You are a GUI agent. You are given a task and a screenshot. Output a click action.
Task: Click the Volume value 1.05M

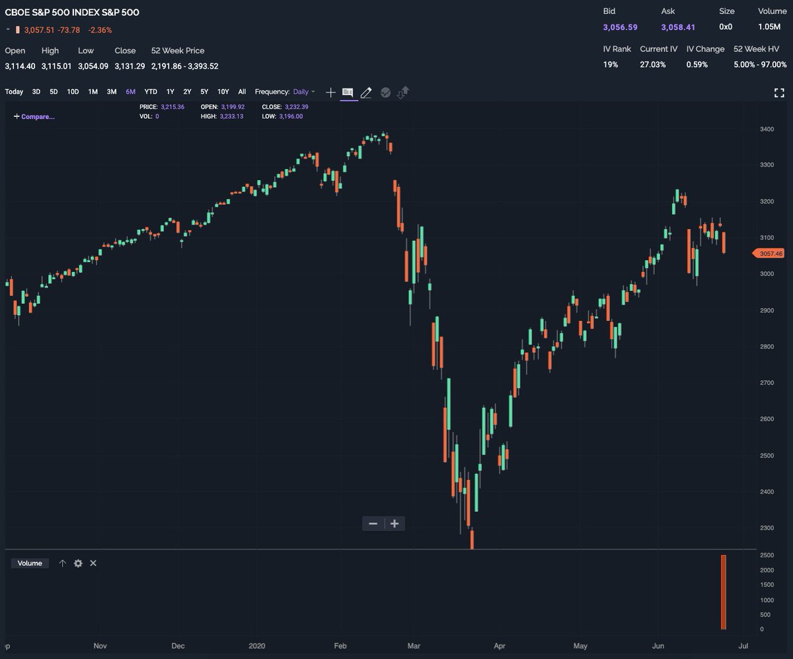pyautogui.click(x=769, y=27)
